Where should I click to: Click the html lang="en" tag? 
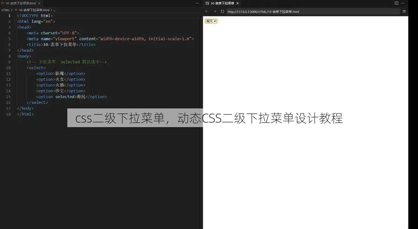[36, 21]
